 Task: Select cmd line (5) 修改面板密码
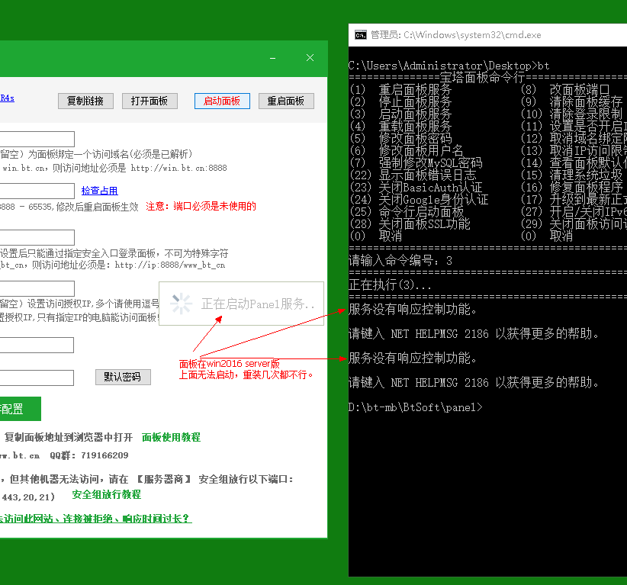(400, 139)
